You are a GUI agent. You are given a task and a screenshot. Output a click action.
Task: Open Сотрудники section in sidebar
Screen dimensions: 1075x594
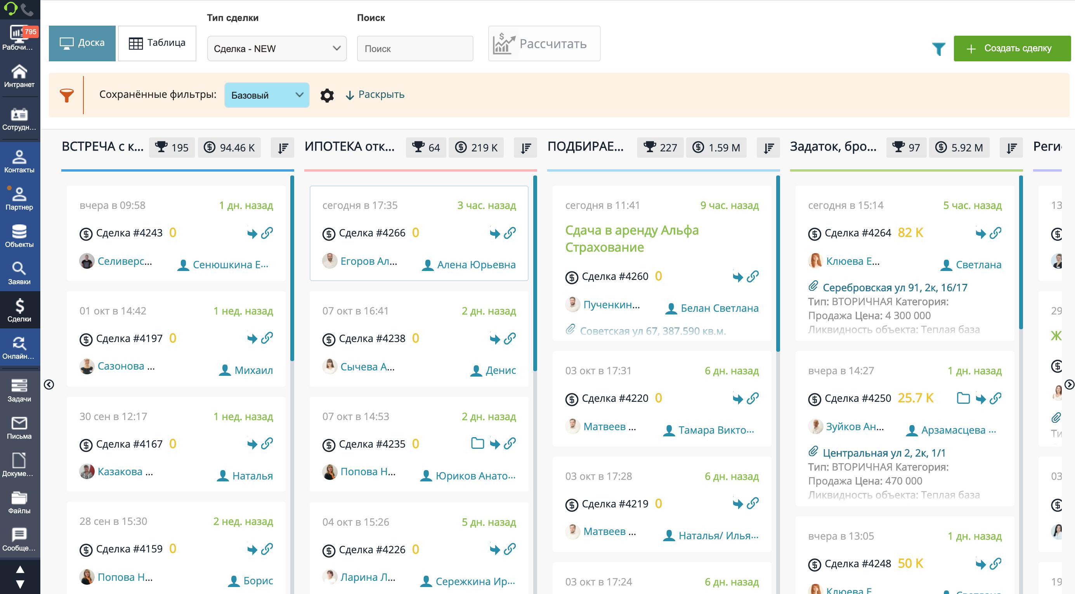point(19,119)
